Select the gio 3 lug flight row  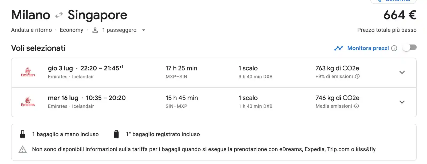(214, 73)
